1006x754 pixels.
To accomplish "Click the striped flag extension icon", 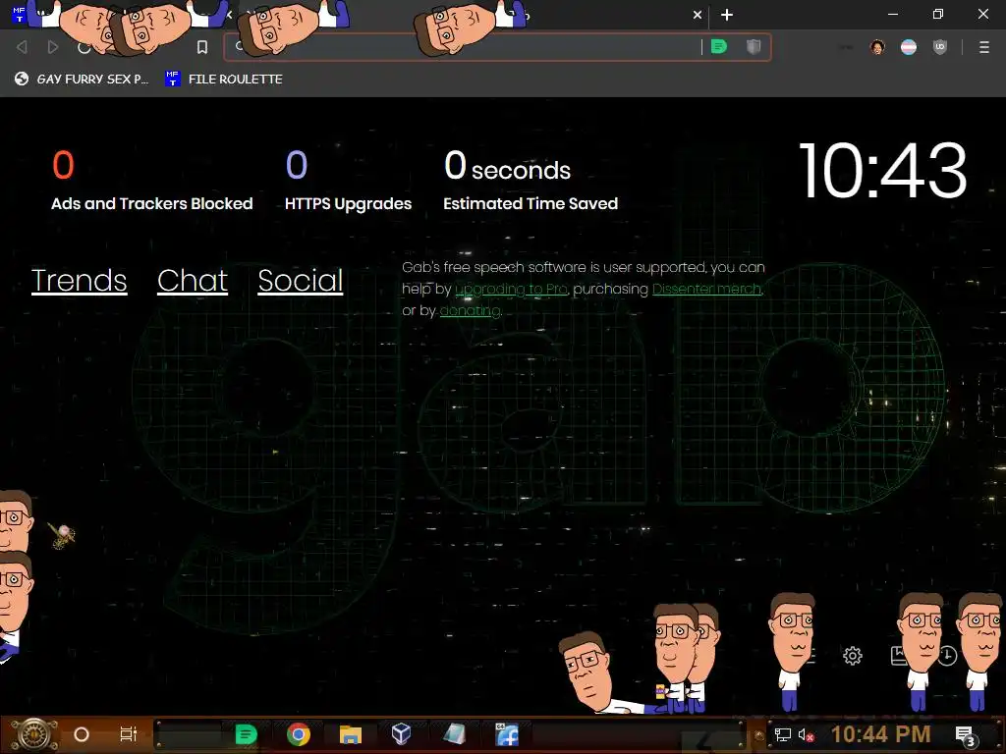I will (909, 47).
